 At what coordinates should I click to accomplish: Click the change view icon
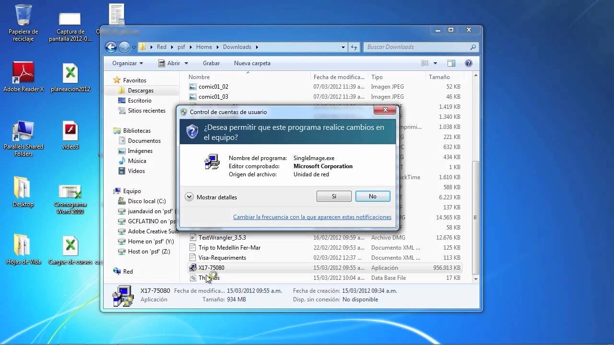tap(425, 63)
